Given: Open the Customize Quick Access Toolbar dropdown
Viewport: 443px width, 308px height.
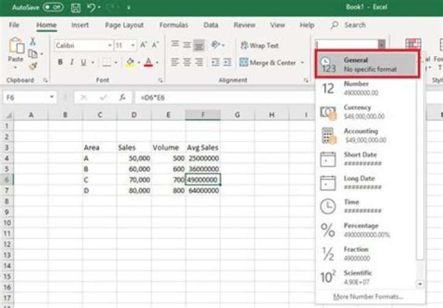Looking at the screenshot, I should pyautogui.click(x=129, y=7).
